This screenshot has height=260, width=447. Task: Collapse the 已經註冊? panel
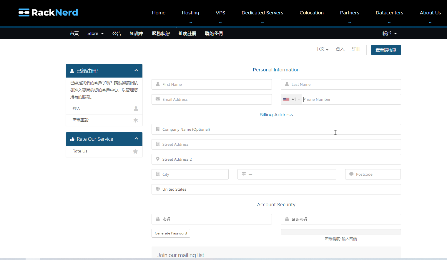tap(136, 71)
